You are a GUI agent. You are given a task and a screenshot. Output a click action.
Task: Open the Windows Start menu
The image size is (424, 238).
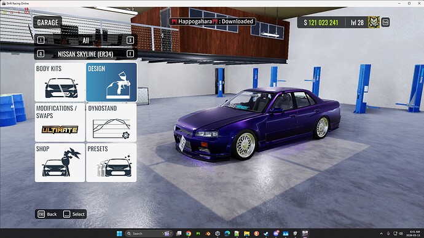tap(119, 234)
